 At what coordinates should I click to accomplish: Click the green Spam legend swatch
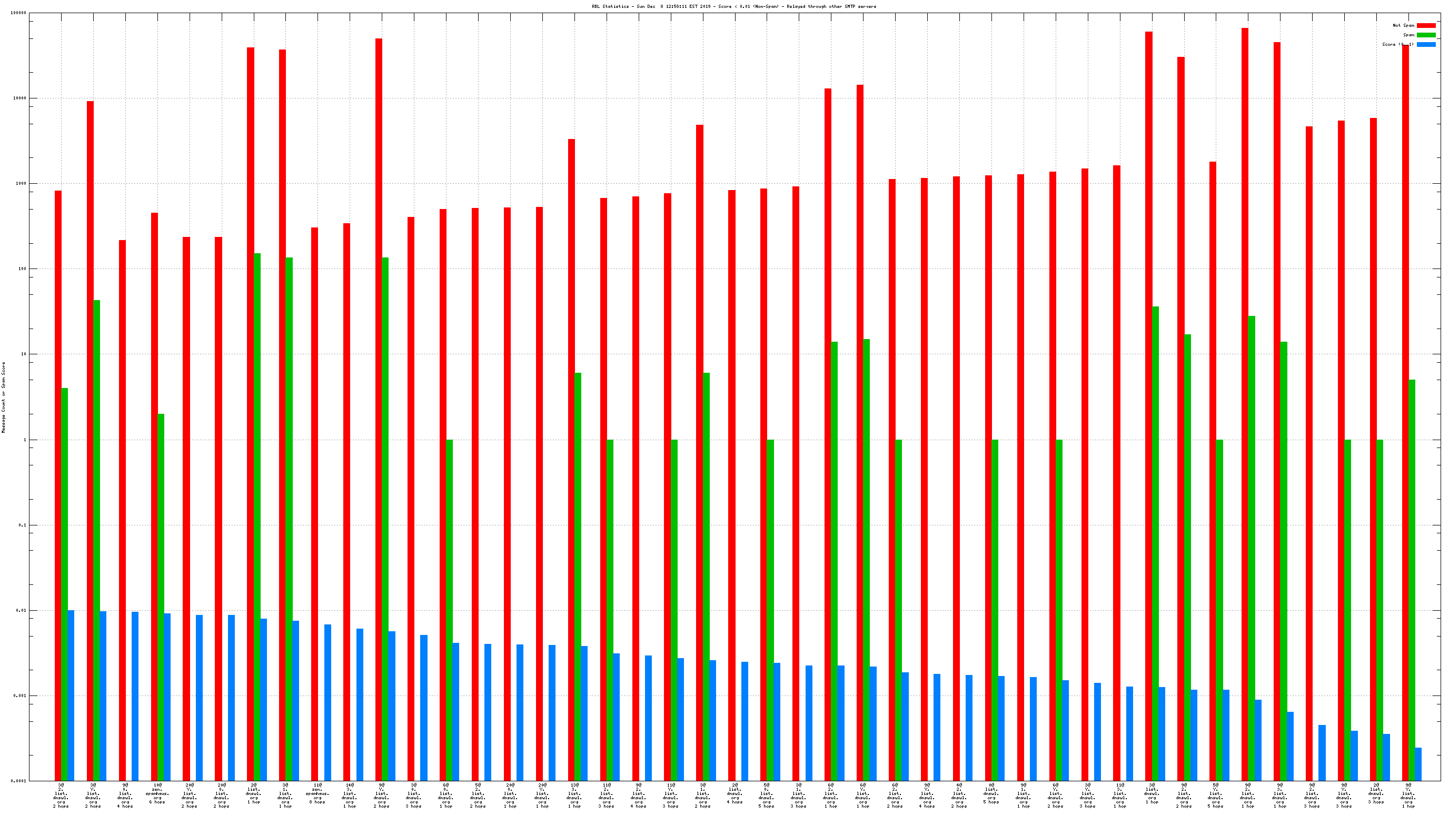[x=1426, y=35]
